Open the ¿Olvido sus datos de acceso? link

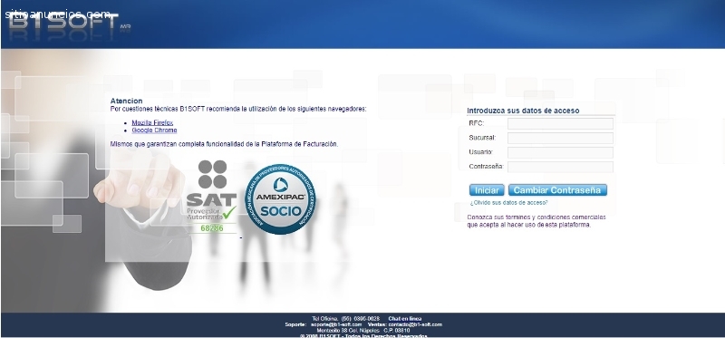click(508, 202)
